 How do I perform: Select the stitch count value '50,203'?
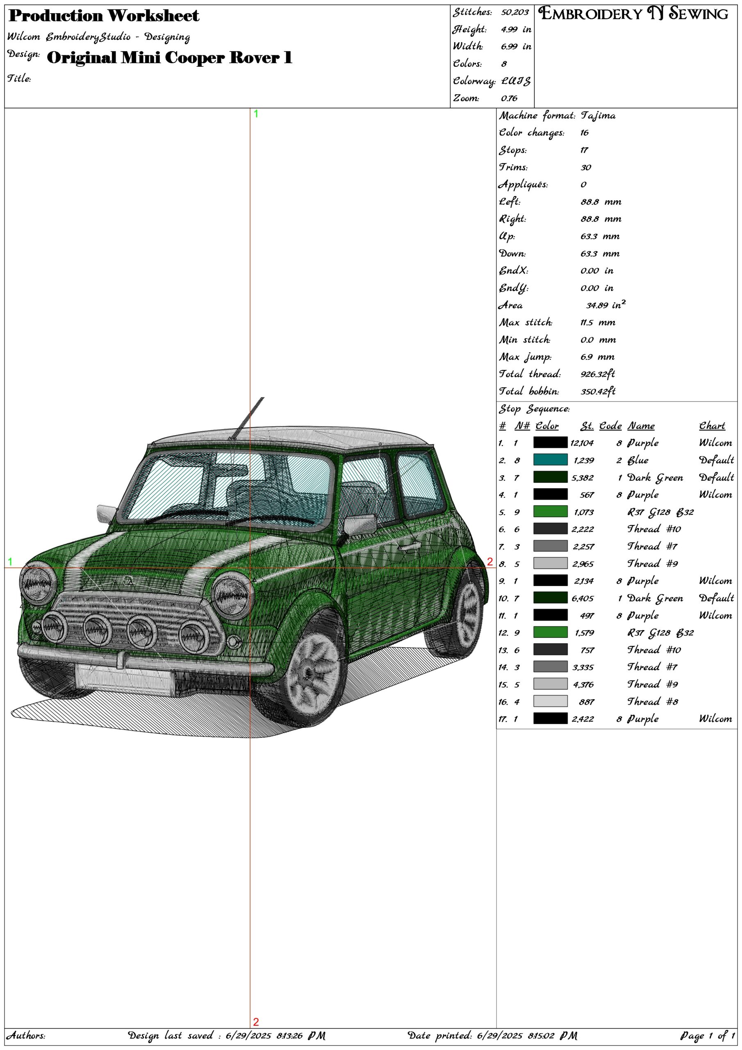pos(515,12)
